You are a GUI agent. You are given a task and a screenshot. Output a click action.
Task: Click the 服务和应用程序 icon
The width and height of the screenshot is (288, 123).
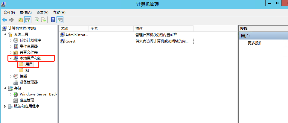click(10, 106)
